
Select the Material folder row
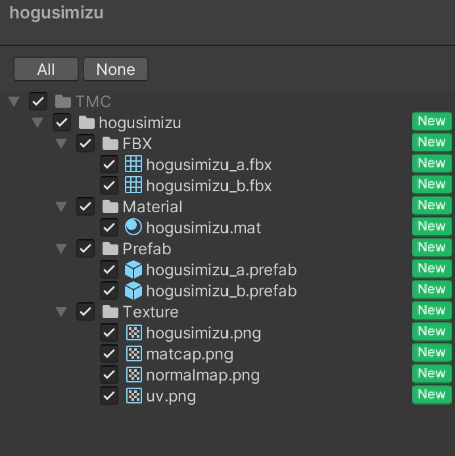228,206
